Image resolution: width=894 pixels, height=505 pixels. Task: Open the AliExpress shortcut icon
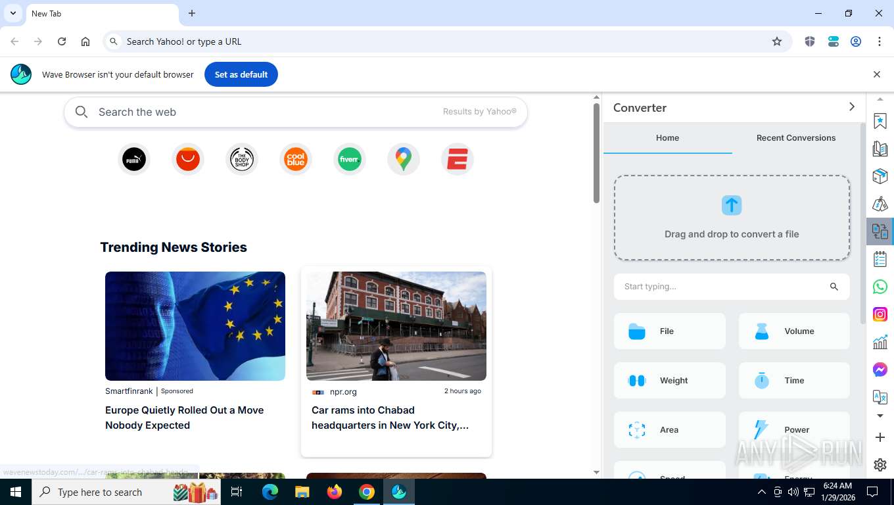[188, 159]
